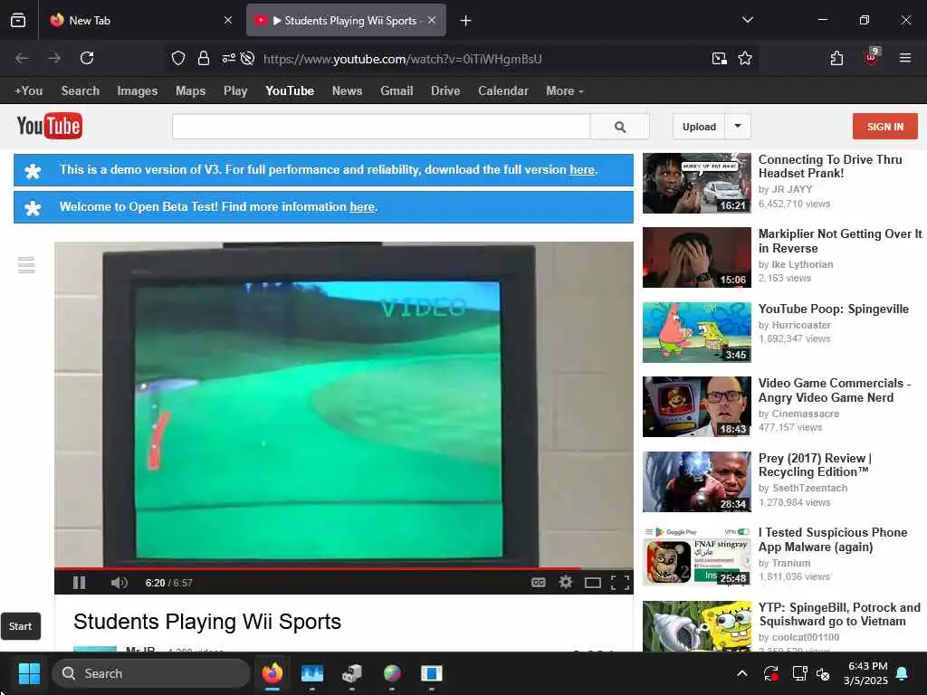Click the red SIGN IN button
This screenshot has width=927, height=695.
[885, 127]
